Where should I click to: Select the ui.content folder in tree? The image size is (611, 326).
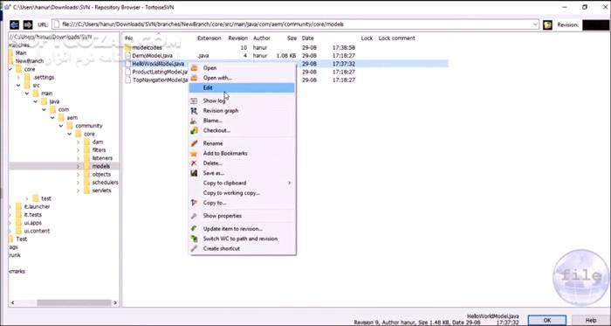click(37, 231)
